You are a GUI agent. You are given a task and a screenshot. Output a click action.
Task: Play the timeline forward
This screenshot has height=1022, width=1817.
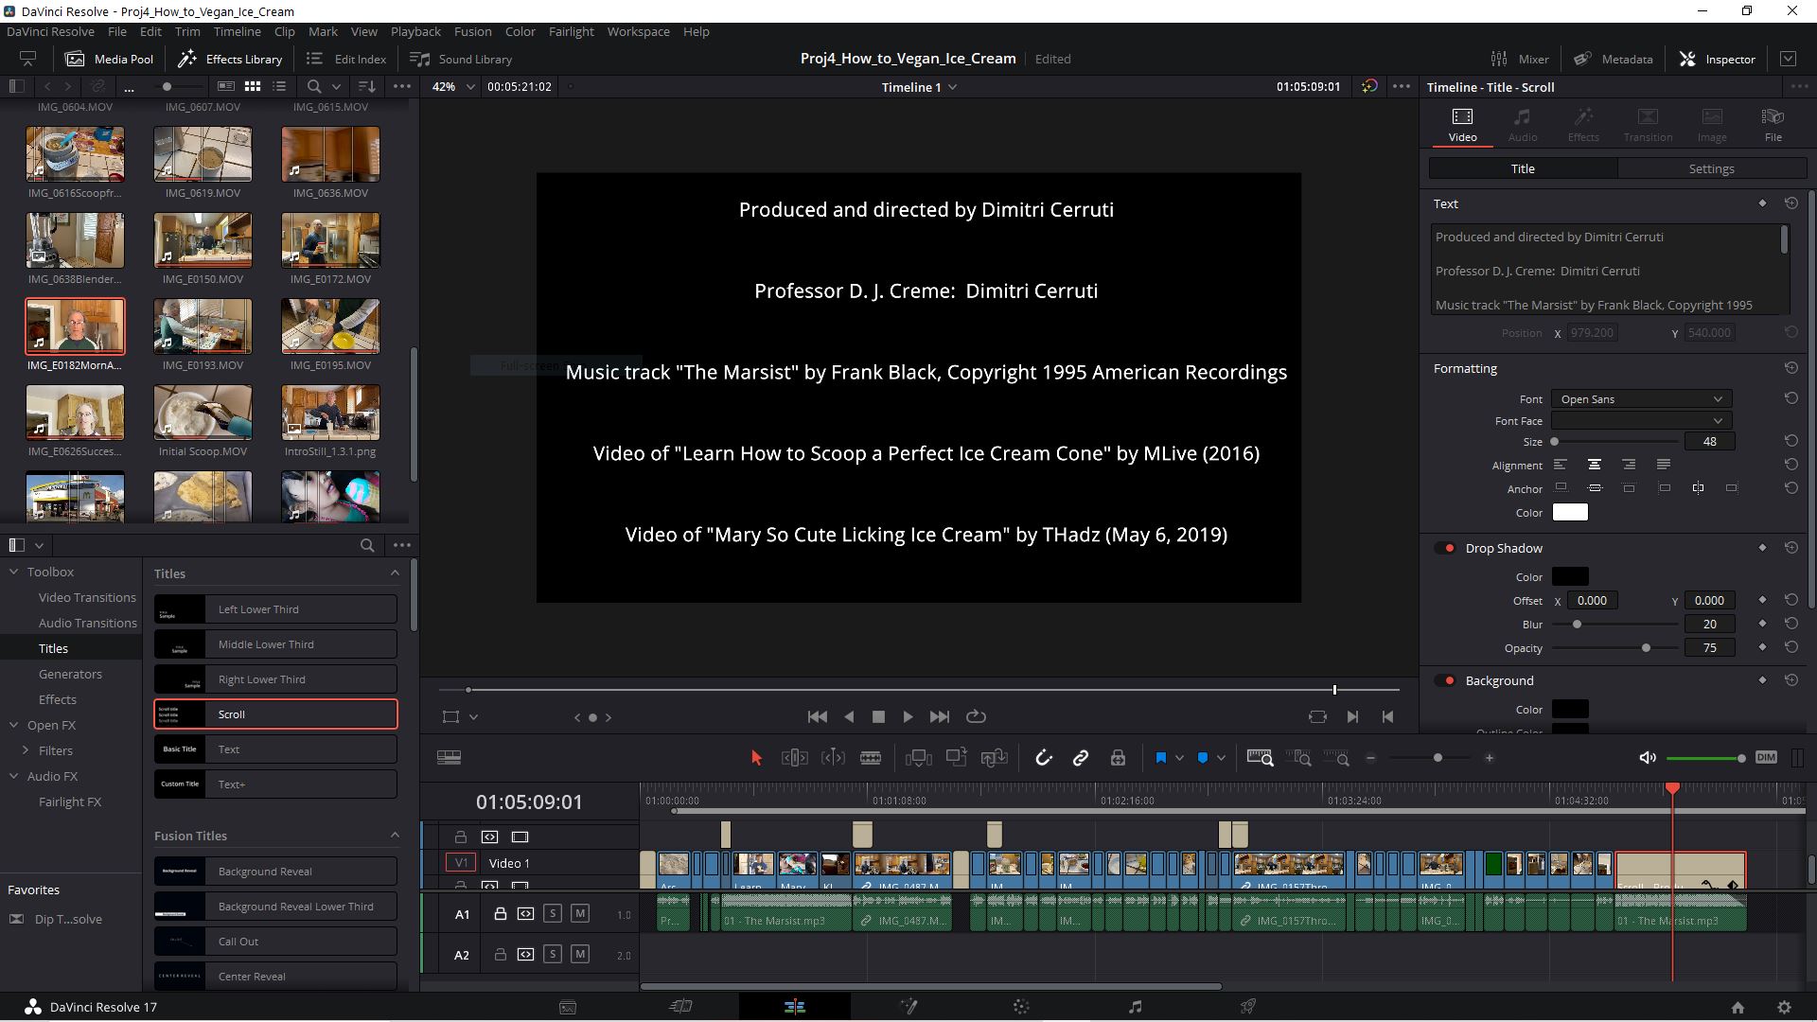point(908,717)
